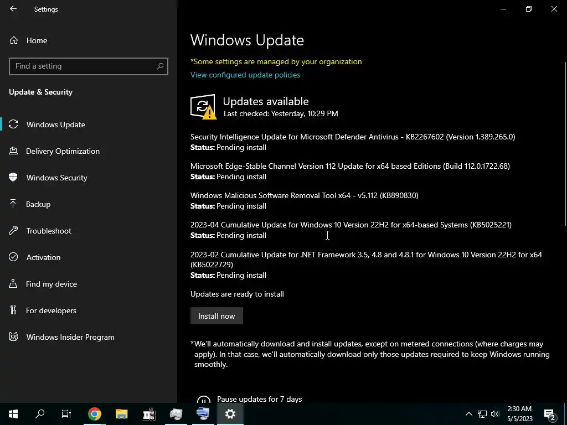Open taskbar Search
Viewport: 567px width, 425px height.
pos(40,414)
